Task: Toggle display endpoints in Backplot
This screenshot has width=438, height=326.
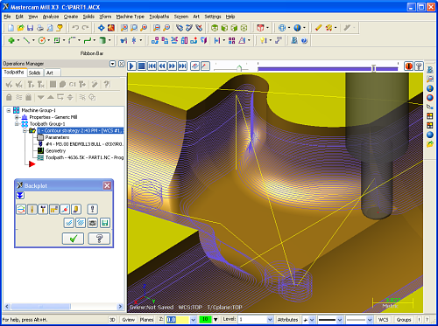Action: 65,209
